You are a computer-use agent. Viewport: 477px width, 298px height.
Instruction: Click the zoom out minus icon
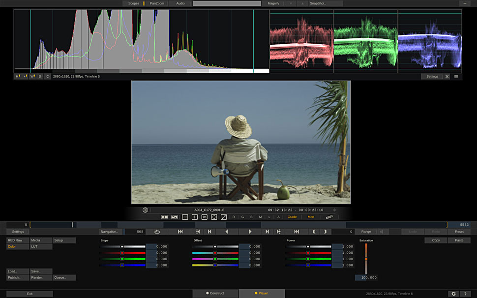(185, 217)
